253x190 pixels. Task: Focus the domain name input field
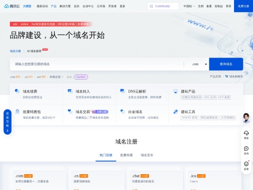click(96, 64)
